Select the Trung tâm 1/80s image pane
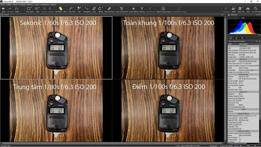This screenshot has width=261, height=147. tap(56, 111)
